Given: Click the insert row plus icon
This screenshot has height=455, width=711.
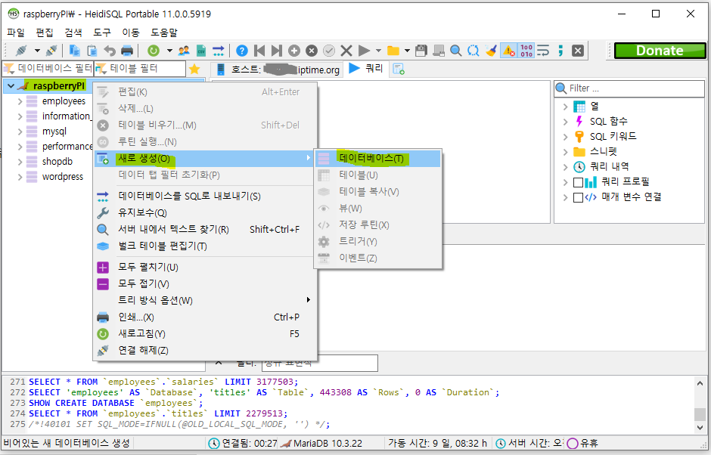Looking at the screenshot, I should (294, 51).
